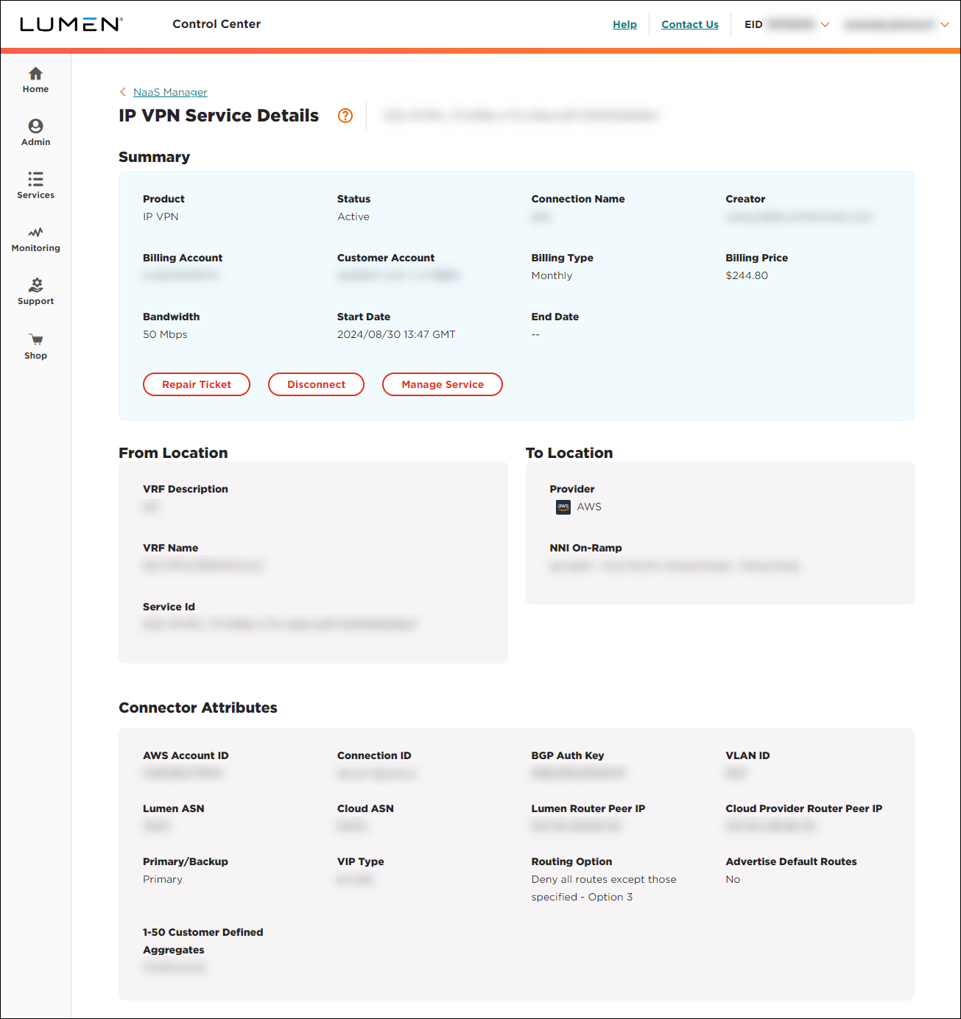961x1019 pixels.
Task: Click the To Location heading
Action: click(x=569, y=453)
